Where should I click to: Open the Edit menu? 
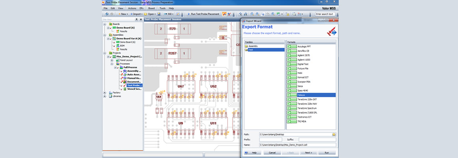(x=113, y=8)
